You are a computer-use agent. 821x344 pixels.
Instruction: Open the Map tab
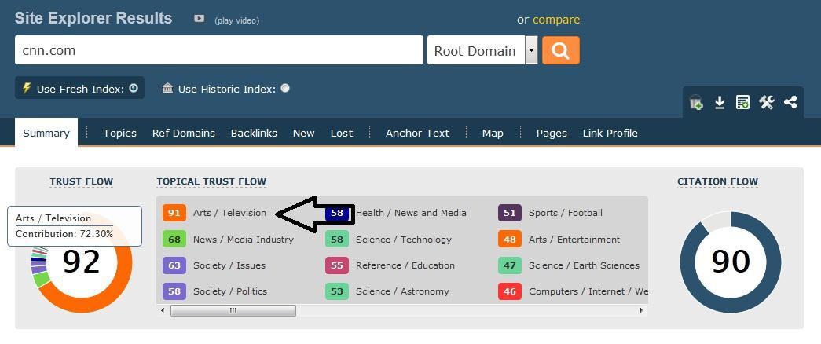coord(493,133)
